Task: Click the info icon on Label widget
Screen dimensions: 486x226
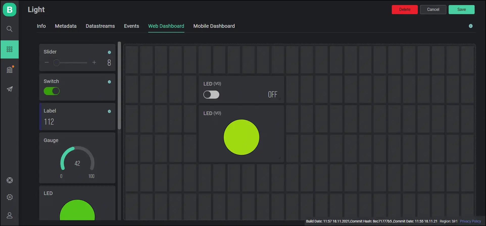Action: (109, 111)
